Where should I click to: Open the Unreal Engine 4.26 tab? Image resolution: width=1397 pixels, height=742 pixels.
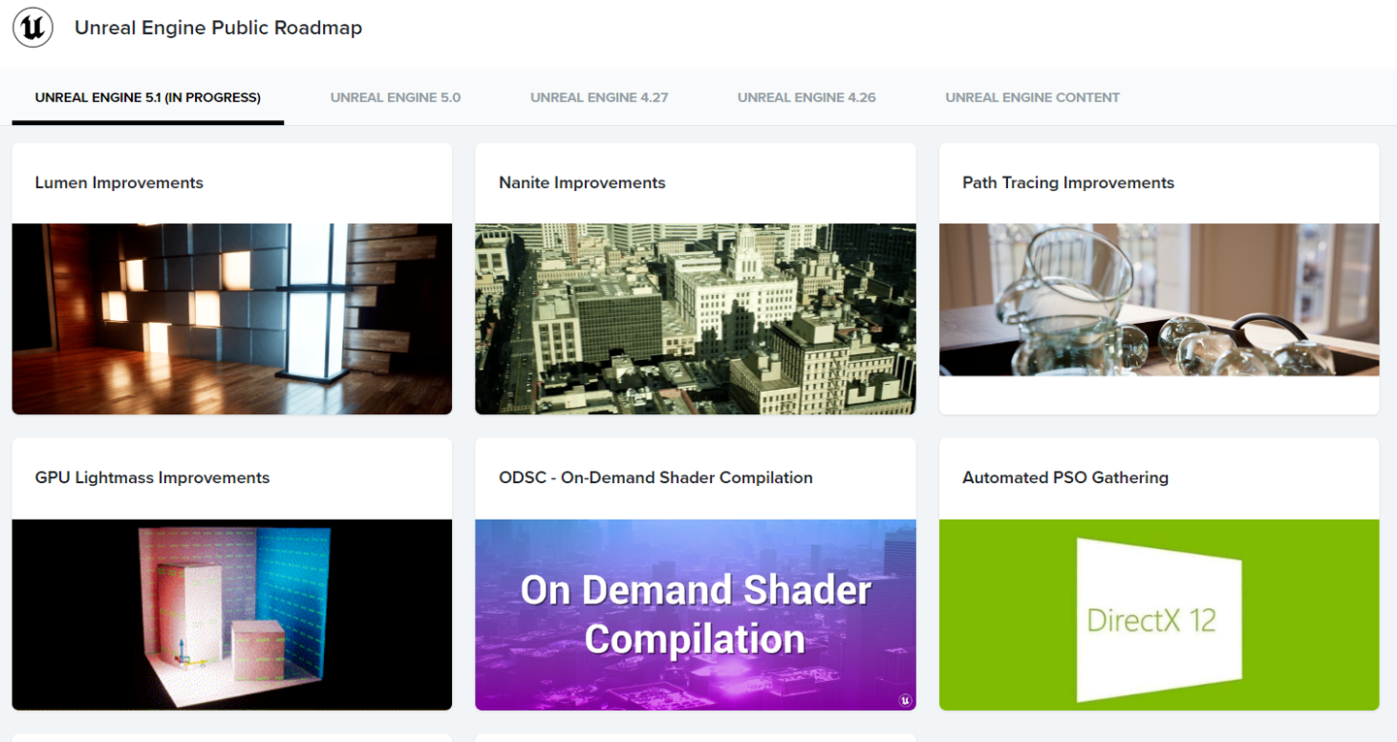pos(807,97)
